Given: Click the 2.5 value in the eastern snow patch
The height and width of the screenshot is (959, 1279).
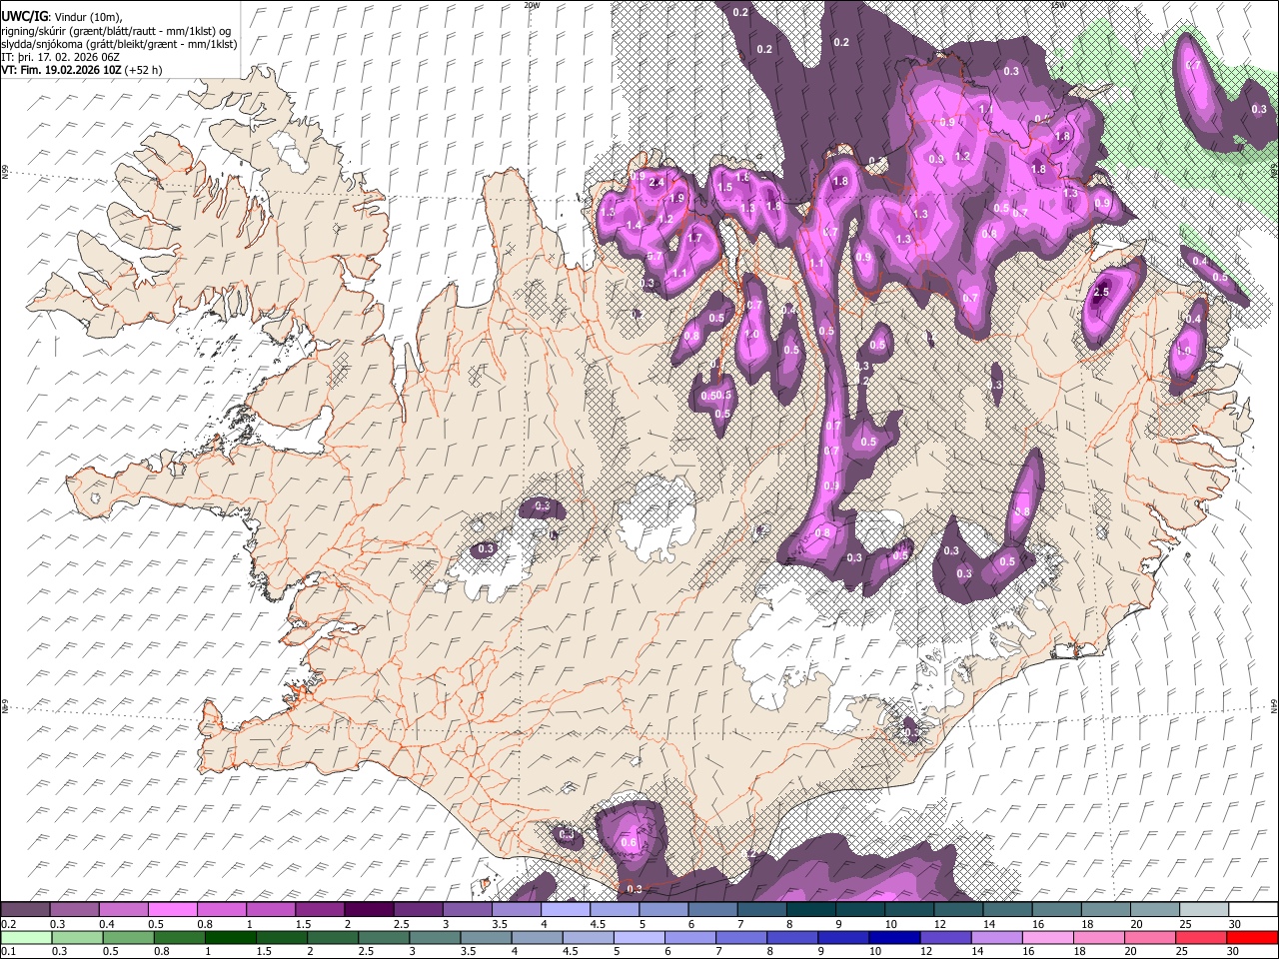Looking at the screenshot, I should [x=1101, y=292].
